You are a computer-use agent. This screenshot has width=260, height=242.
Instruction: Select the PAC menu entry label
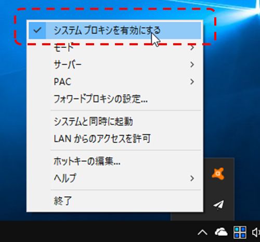[x=62, y=82]
